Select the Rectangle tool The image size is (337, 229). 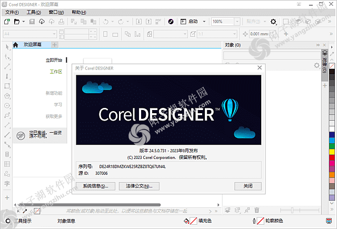7,86
